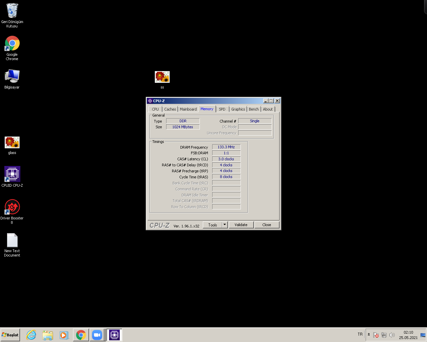Image resolution: width=427 pixels, height=342 pixels.
Task: Open the Geri Dönüşüm Kutusu recycle bin icon
Action: click(x=12, y=15)
